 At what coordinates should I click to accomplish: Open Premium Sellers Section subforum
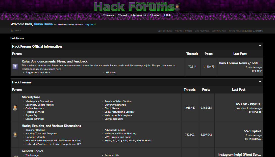(x=118, y=101)
